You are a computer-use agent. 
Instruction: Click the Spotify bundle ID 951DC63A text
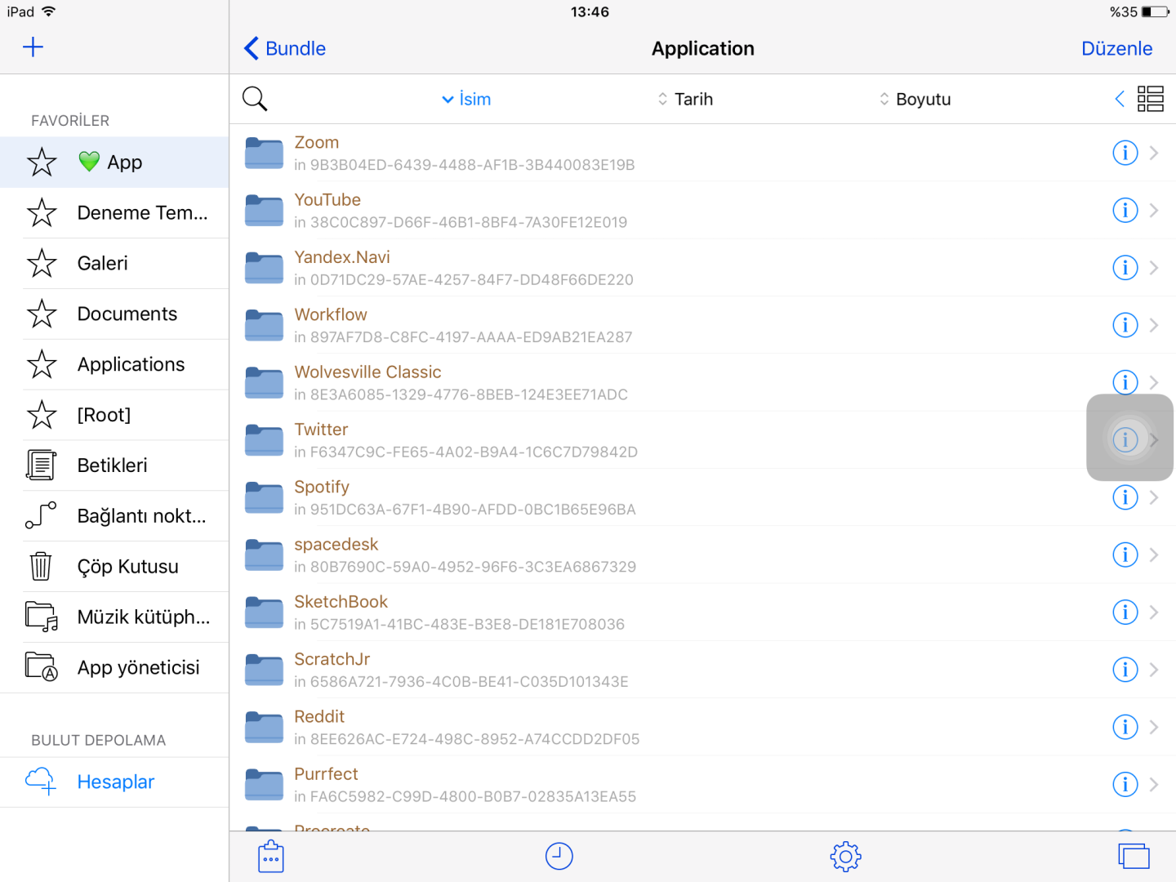pyautogui.click(x=465, y=510)
